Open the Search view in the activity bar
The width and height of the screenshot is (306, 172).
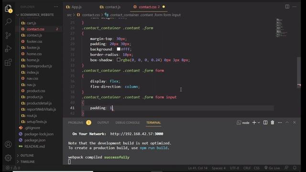point(8,21)
